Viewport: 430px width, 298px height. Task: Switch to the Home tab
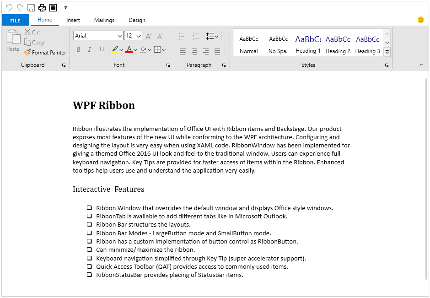click(x=45, y=20)
